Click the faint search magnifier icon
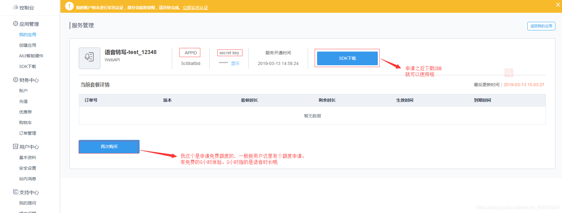This screenshot has width=562, height=213. (x=509, y=73)
